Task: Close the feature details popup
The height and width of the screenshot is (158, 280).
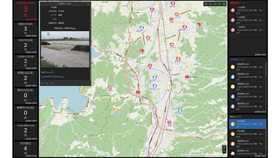Action: (x=88, y=3)
